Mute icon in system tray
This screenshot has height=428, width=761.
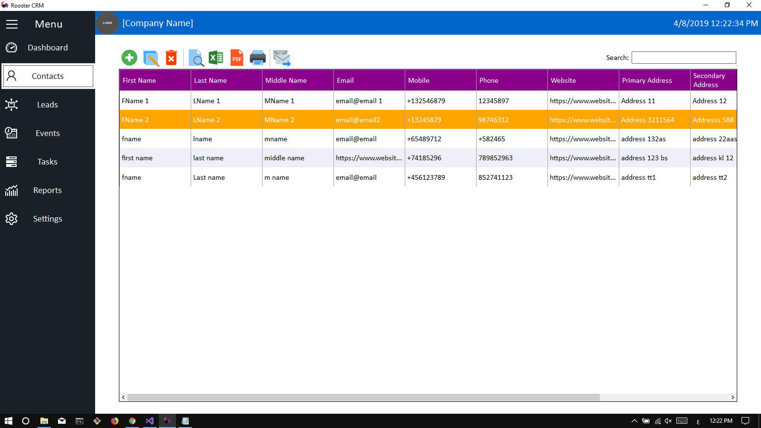(668, 421)
